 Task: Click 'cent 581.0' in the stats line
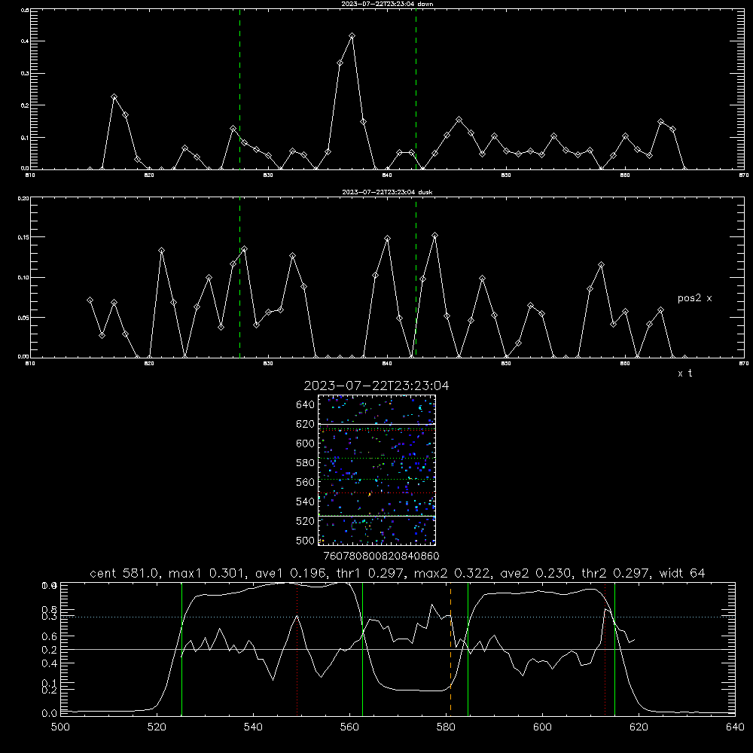pos(123,573)
